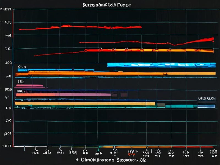Image resolution: width=220 pixels, height=165 pixels.
Task: Select the short pink bar under the "SHb" label
Action: click(30, 86)
